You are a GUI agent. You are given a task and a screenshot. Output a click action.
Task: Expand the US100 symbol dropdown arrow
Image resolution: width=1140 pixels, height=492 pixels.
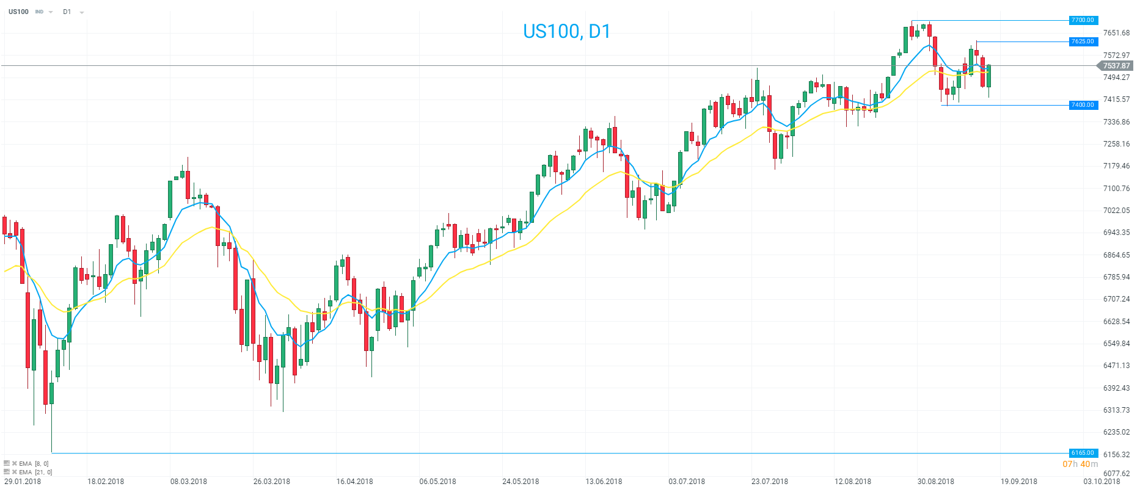[51, 12]
